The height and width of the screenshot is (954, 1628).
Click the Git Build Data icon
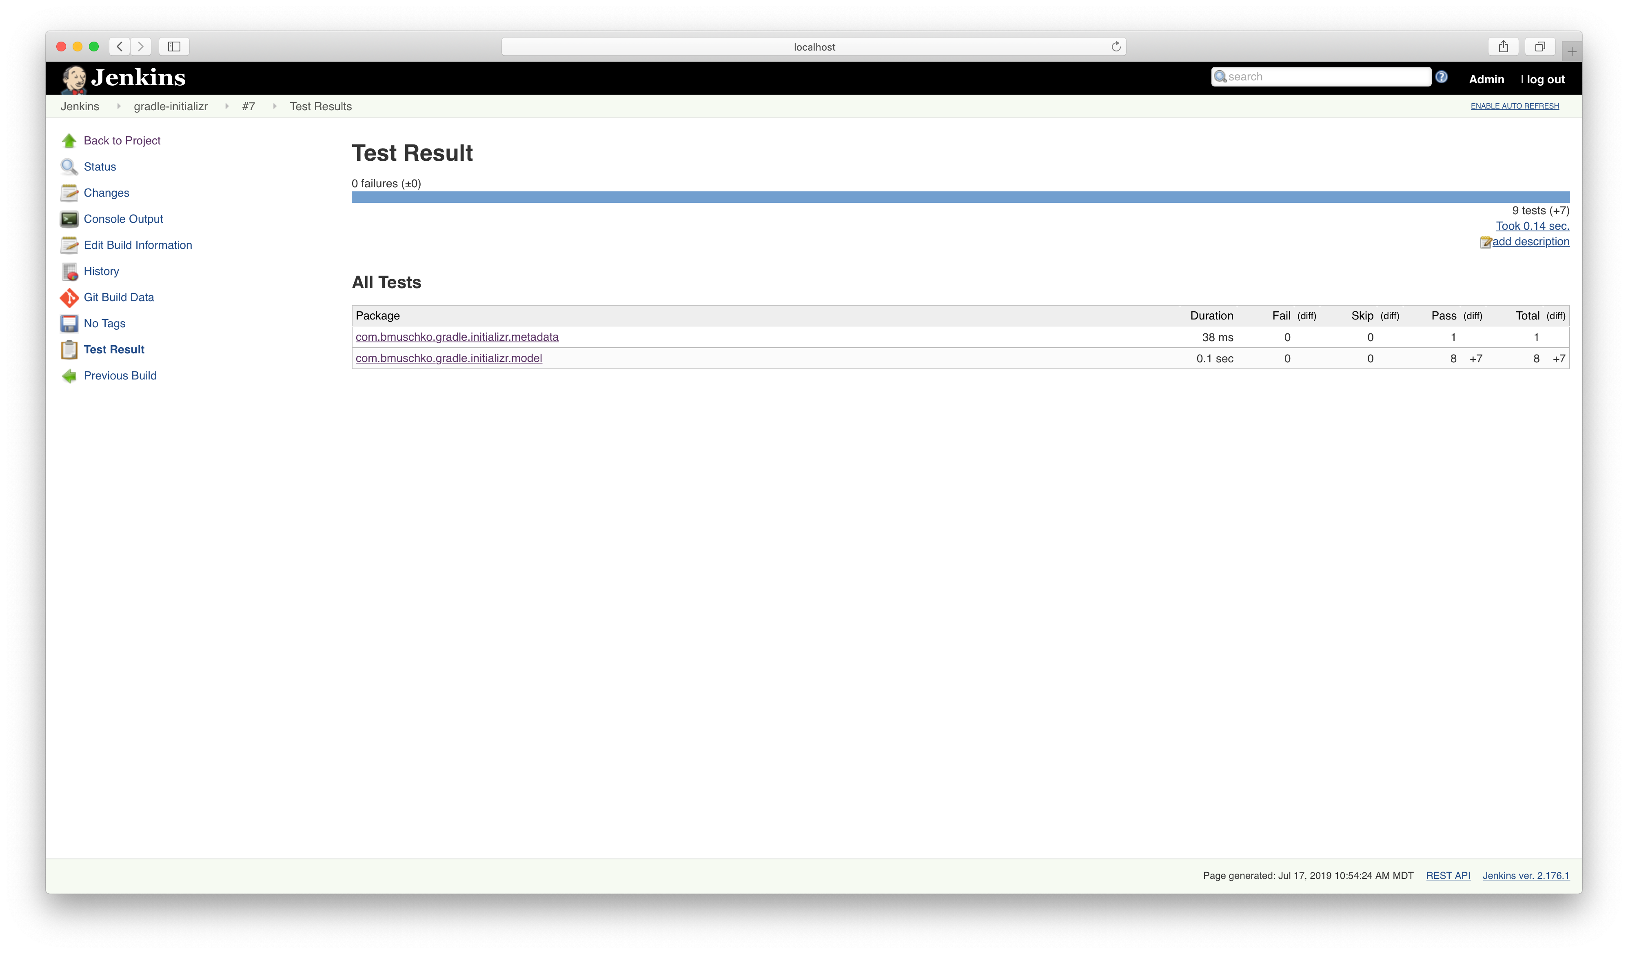pos(69,298)
